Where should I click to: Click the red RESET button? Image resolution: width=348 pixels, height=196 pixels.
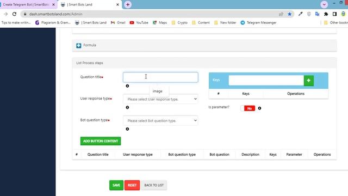coord(132,185)
